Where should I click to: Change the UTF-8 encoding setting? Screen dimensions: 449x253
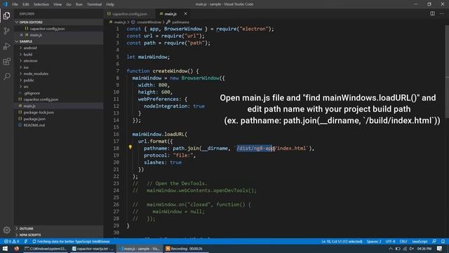[x=390, y=242]
